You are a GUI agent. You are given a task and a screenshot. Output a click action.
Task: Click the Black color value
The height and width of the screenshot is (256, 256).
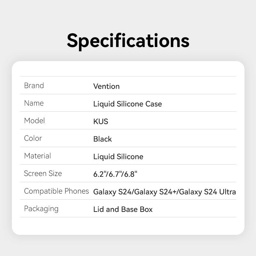102,139
